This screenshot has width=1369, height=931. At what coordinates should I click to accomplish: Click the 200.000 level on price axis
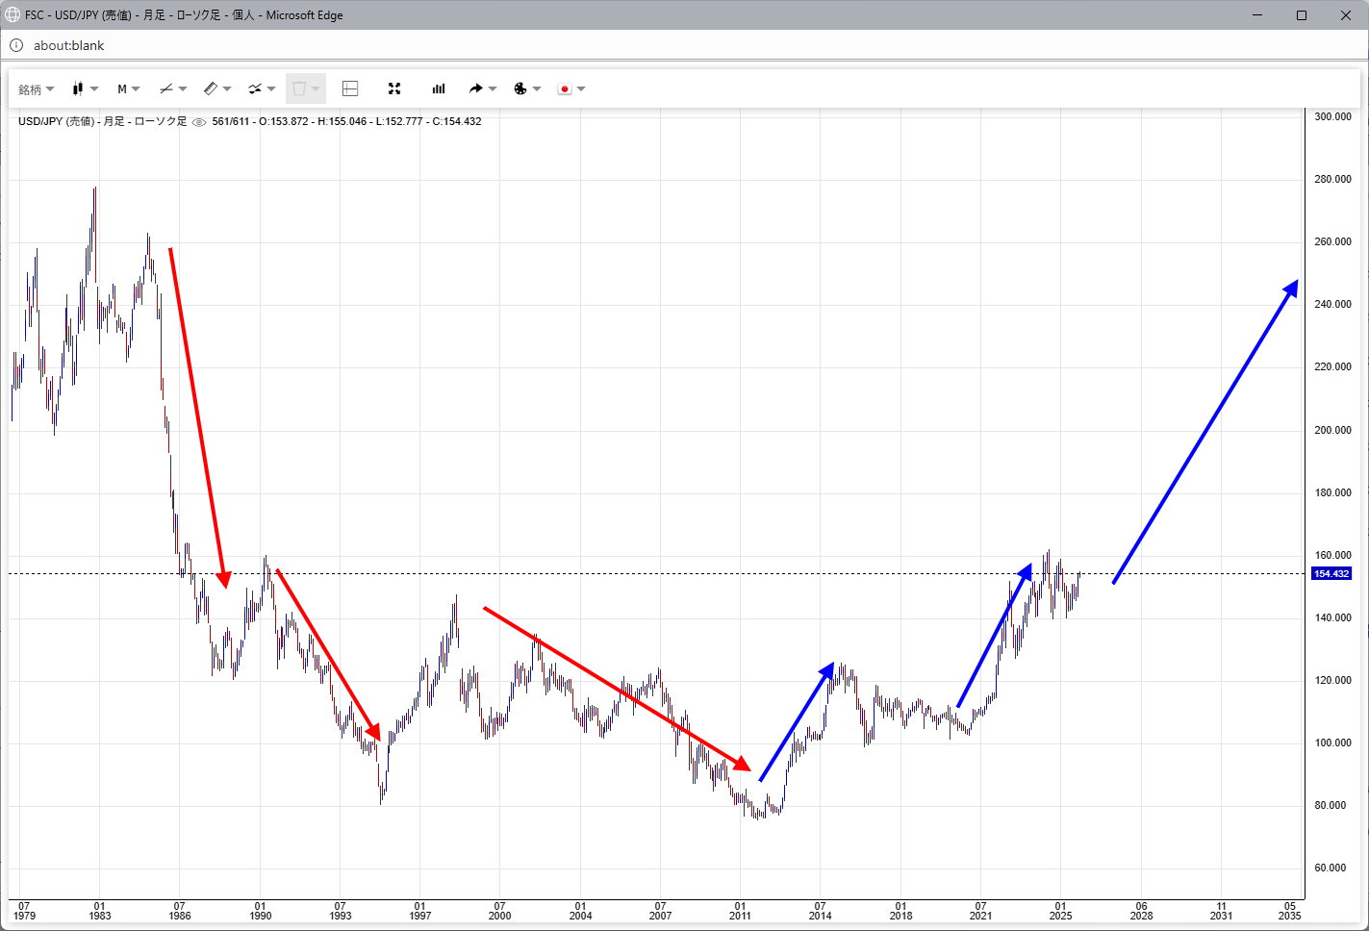tap(1332, 430)
